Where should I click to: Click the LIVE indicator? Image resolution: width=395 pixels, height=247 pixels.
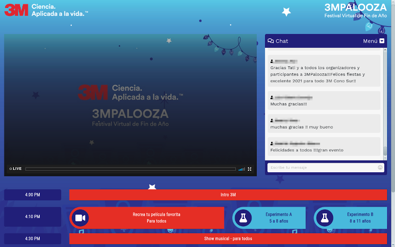(16, 169)
